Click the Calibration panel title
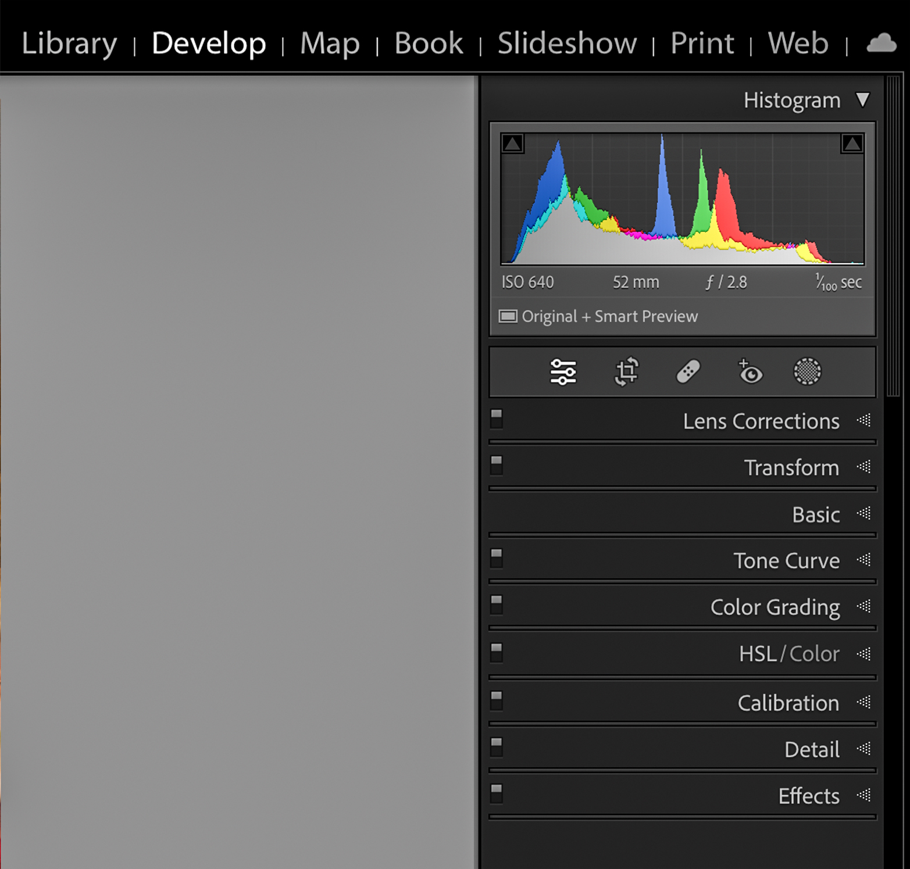The image size is (910, 869). [x=788, y=703]
